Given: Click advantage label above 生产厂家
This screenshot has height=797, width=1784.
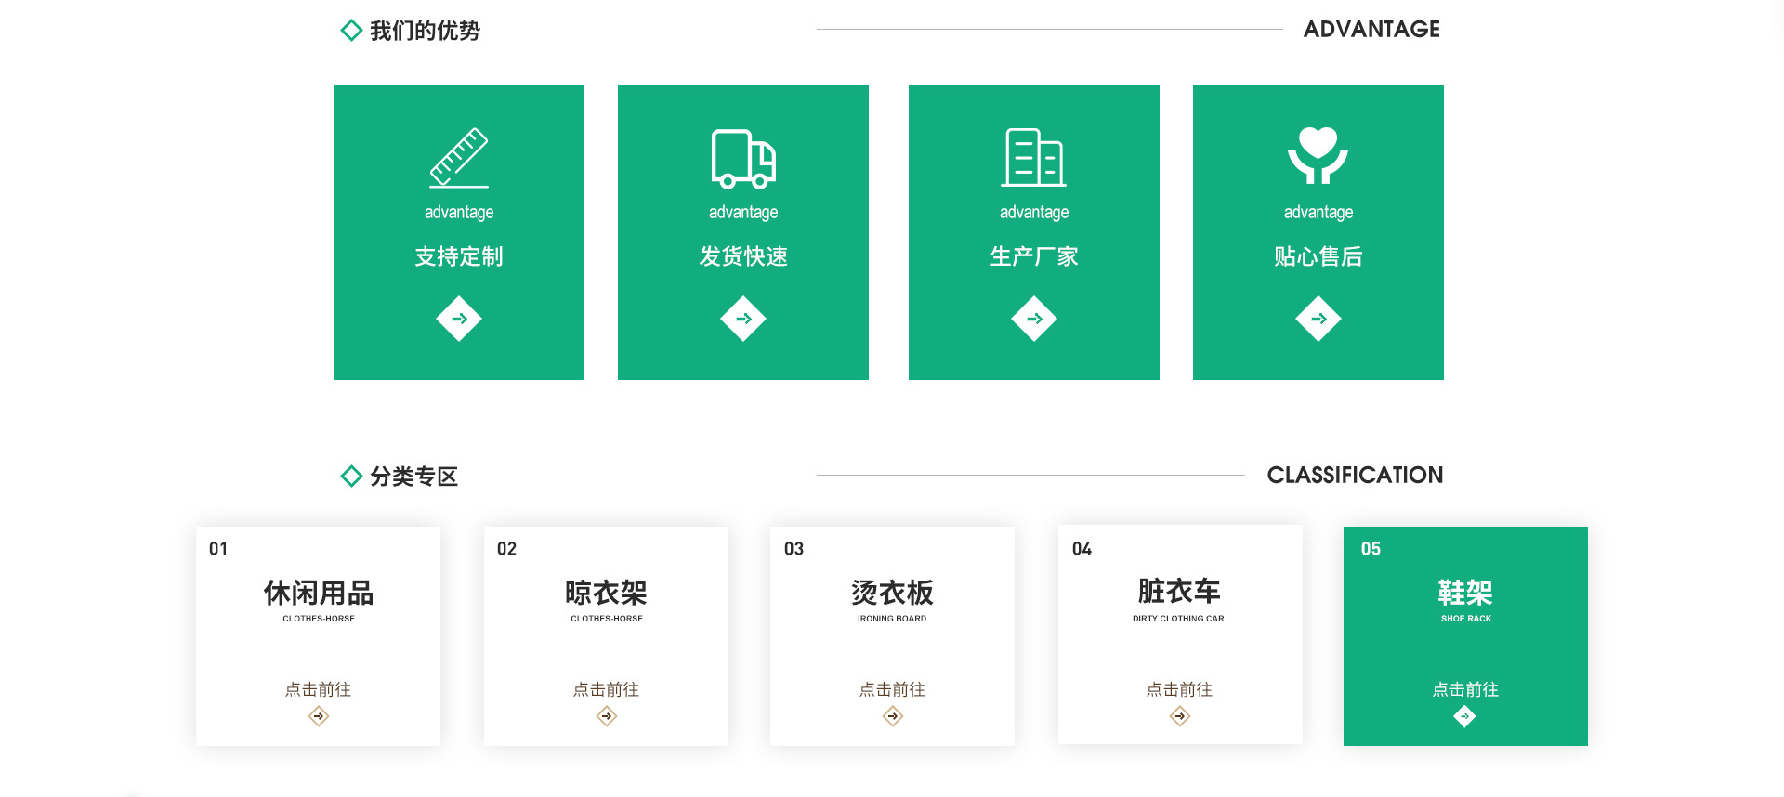Looking at the screenshot, I should click(x=1034, y=213).
